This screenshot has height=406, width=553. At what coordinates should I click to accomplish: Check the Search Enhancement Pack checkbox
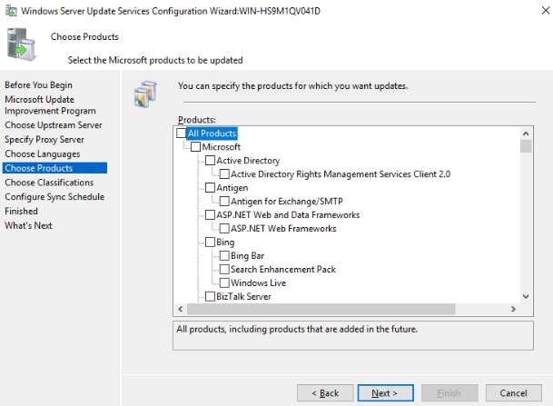pyautogui.click(x=224, y=269)
